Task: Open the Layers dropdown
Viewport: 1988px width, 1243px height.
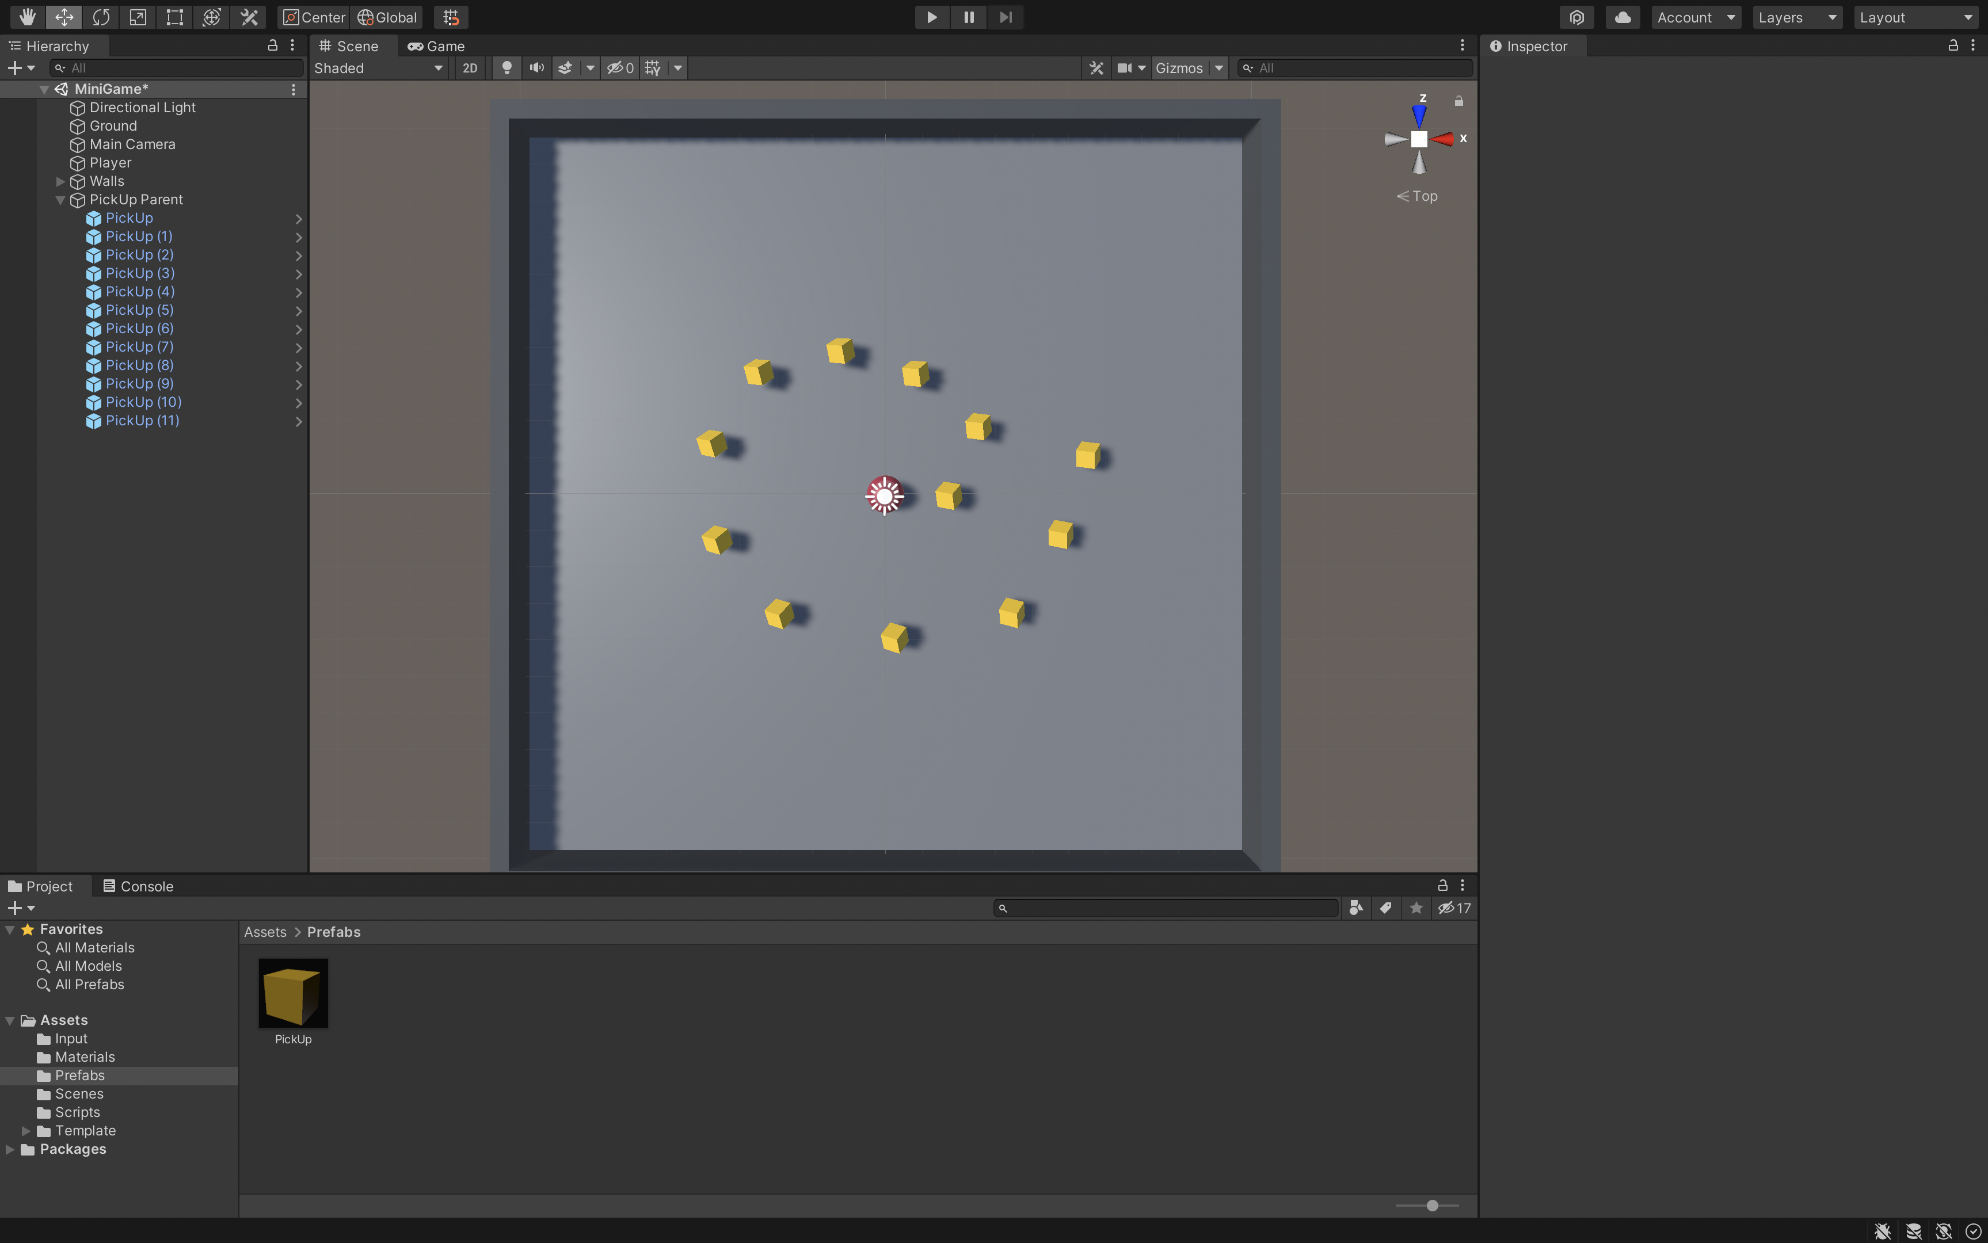Action: pyautogui.click(x=1796, y=17)
